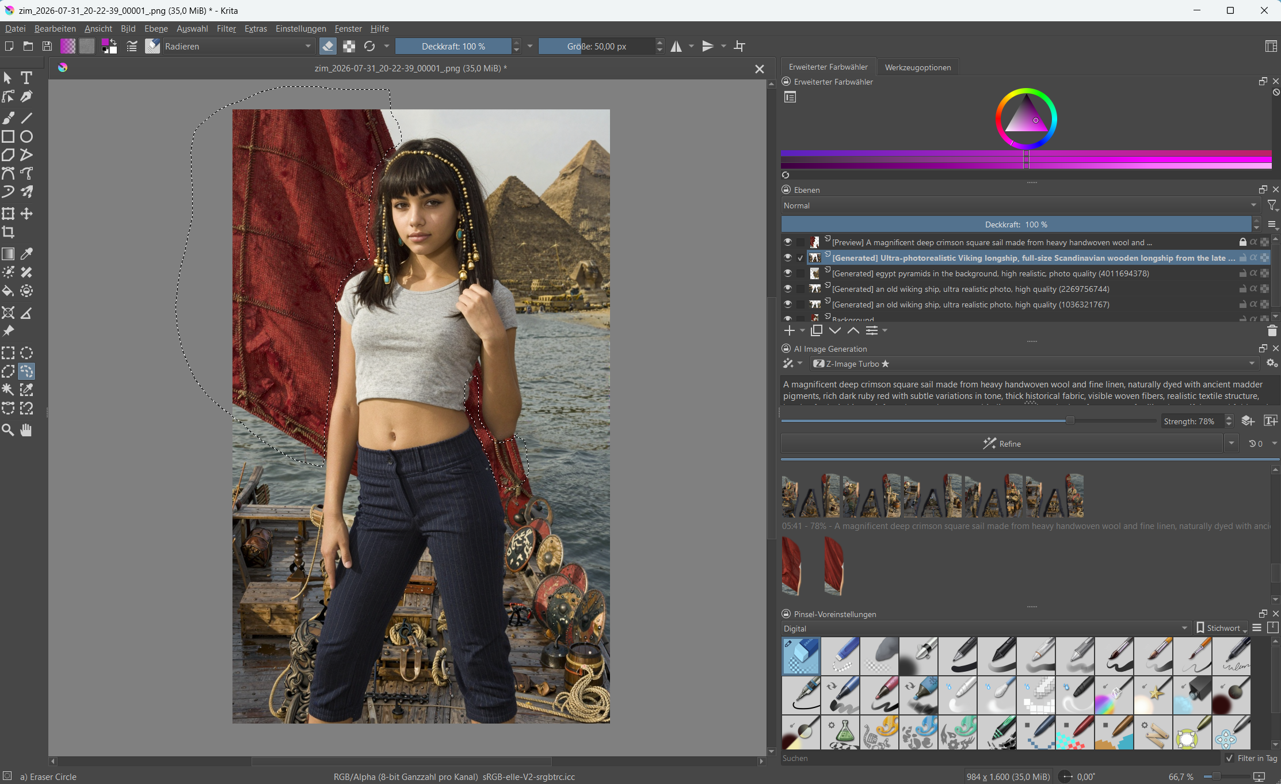This screenshot has height=784, width=1281.
Task: Delete the selected layer with trash icon
Action: point(1272,330)
